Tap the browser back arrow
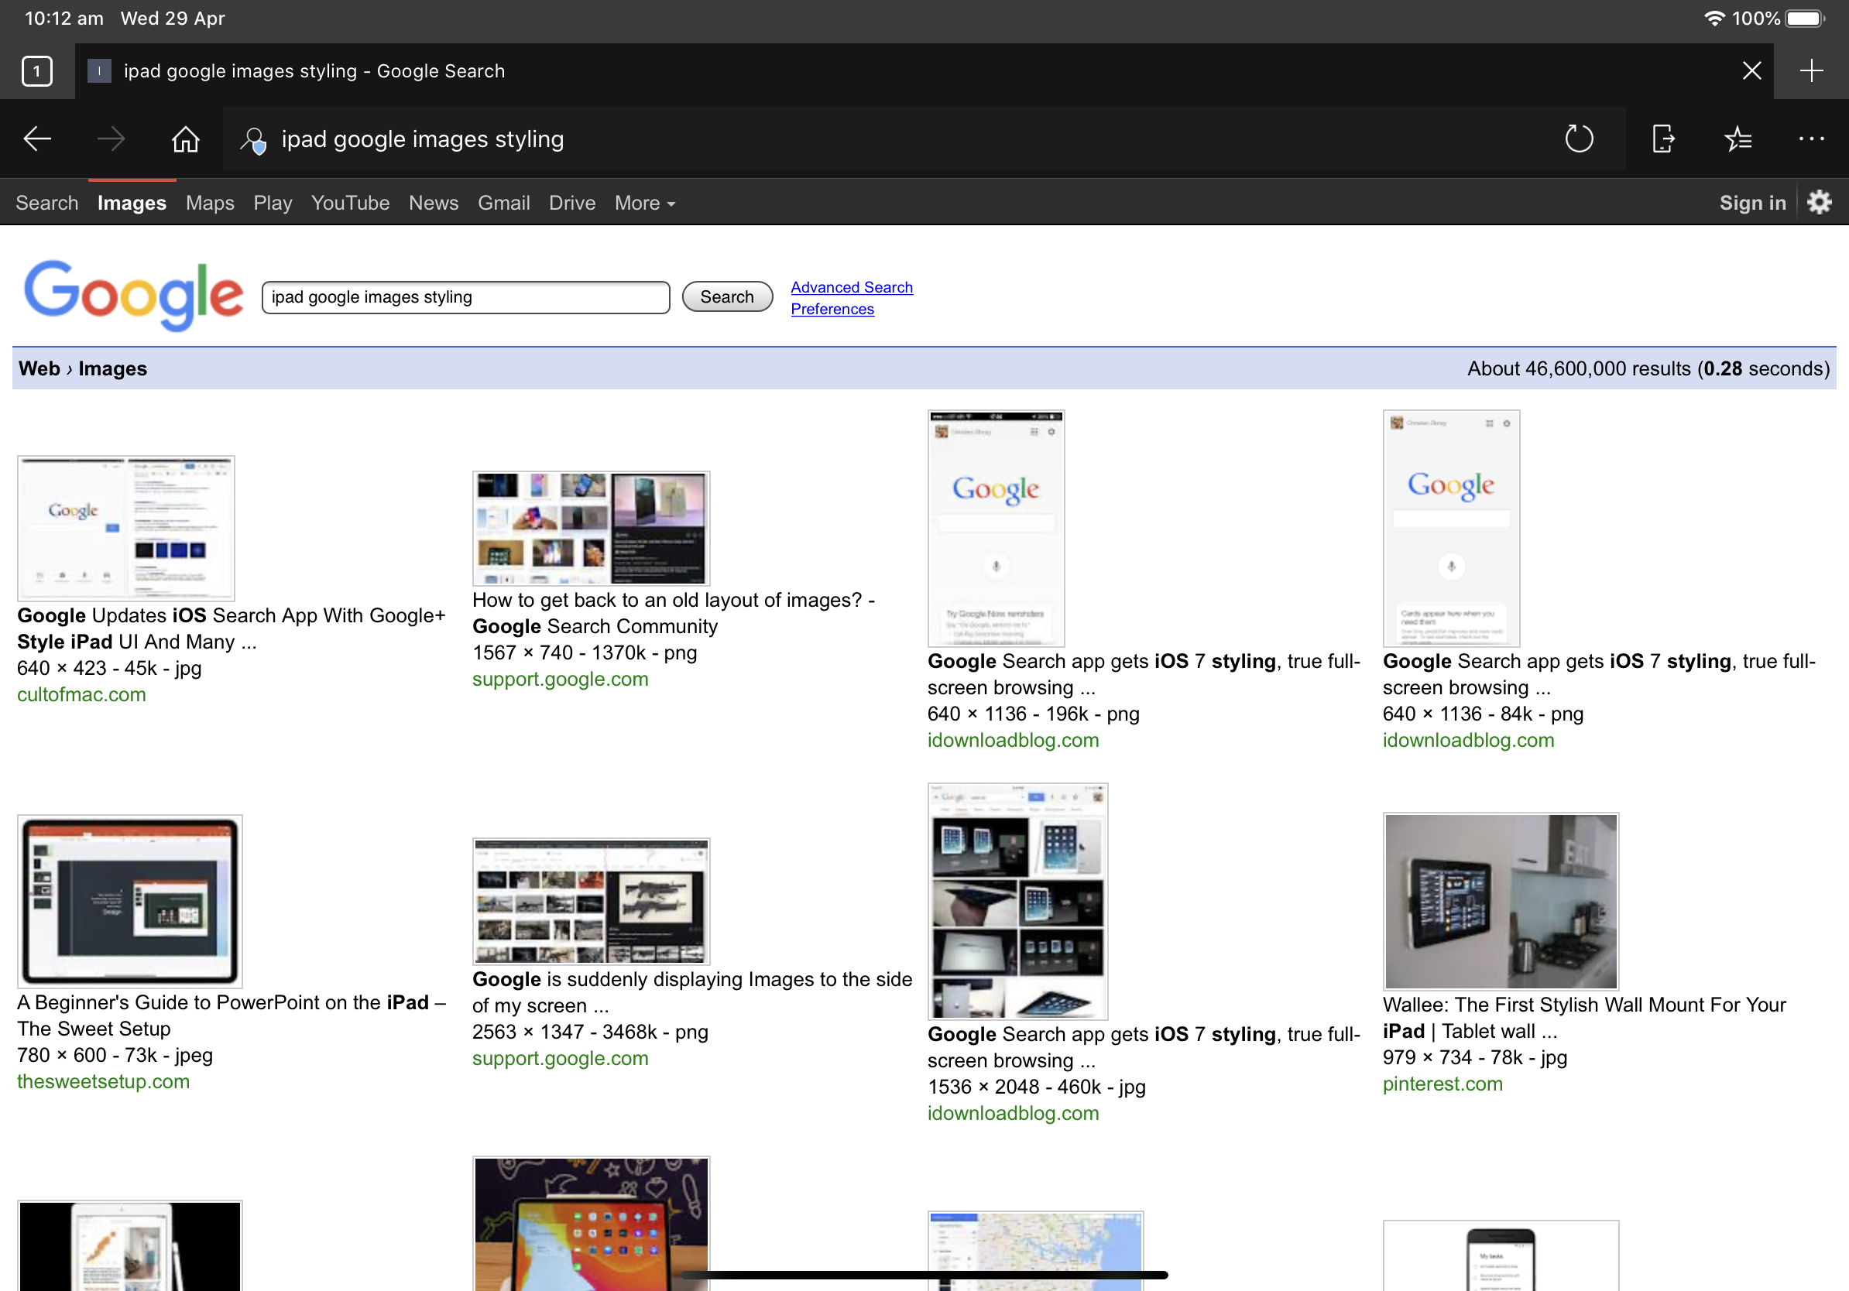This screenshot has height=1291, width=1849. (37, 139)
